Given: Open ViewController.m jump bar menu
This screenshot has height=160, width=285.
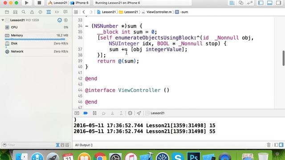Looking at the screenshot, I should pyautogui.click(x=157, y=12).
